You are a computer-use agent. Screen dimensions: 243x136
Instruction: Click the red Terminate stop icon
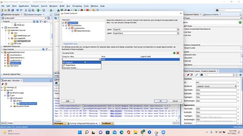point(87,10)
